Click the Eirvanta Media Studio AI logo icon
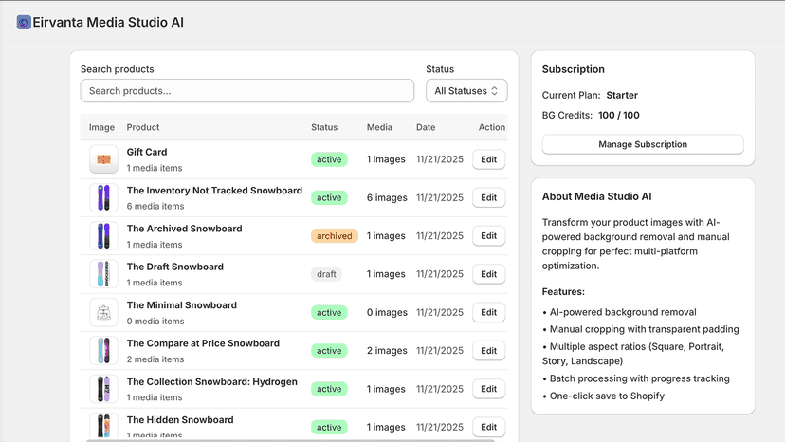 pyautogui.click(x=24, y=22)
